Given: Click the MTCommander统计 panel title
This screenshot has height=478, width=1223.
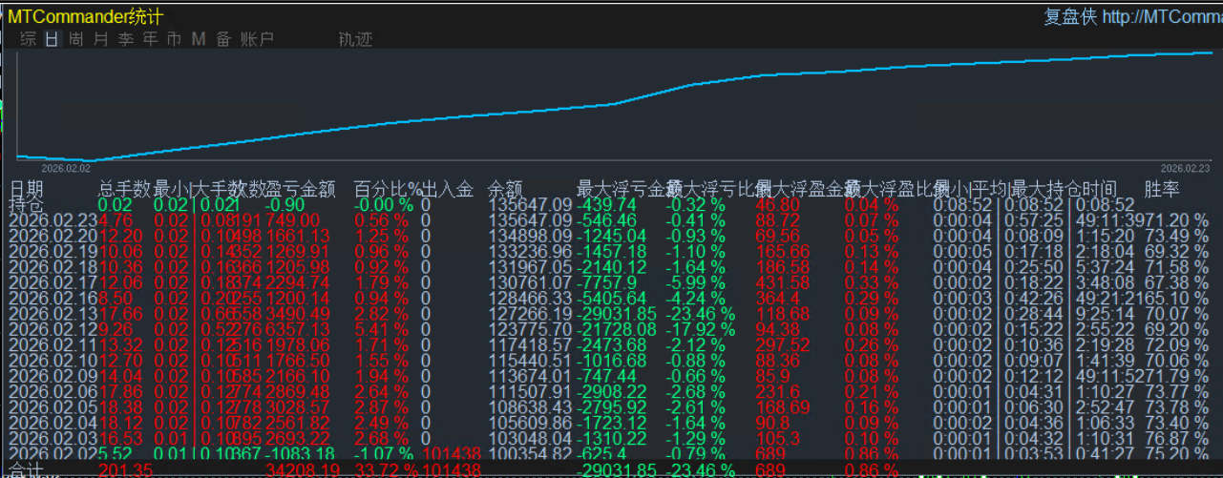Looking at the screenshot, I should [x=85, y=16].
